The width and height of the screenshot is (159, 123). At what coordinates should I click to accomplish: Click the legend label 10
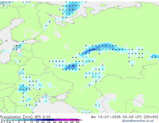[31, 122]
